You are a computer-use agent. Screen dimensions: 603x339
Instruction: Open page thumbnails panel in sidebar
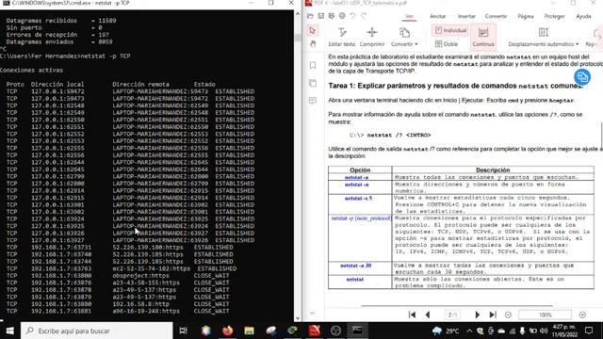[x=313, y=83]
